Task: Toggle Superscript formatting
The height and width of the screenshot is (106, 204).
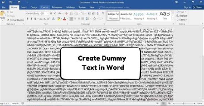Action: 48,19
